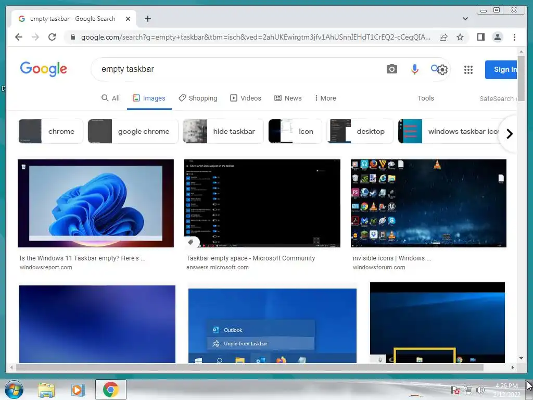
Task: Open the yellow-box taskbar image
Action: pos(437,322)
